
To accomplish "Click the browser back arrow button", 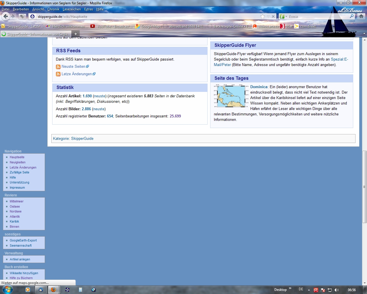I will click(x=6, y=16).
